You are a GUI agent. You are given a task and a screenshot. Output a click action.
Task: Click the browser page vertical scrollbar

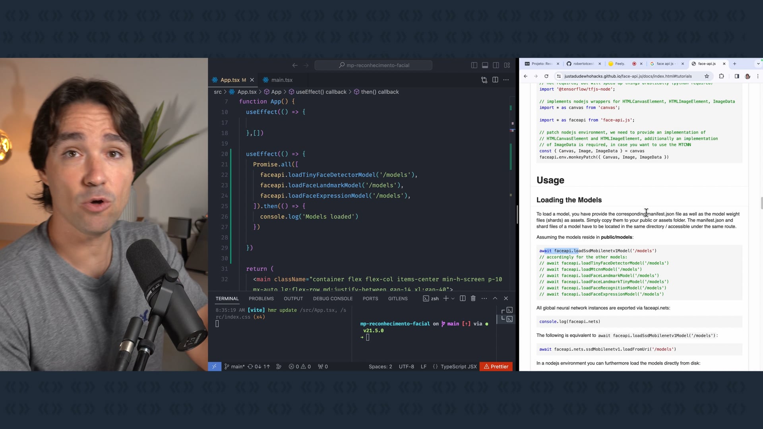tap(761, 203)
